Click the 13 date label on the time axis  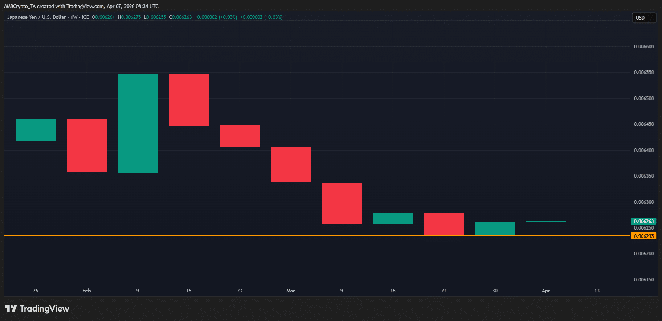[597, 291]
